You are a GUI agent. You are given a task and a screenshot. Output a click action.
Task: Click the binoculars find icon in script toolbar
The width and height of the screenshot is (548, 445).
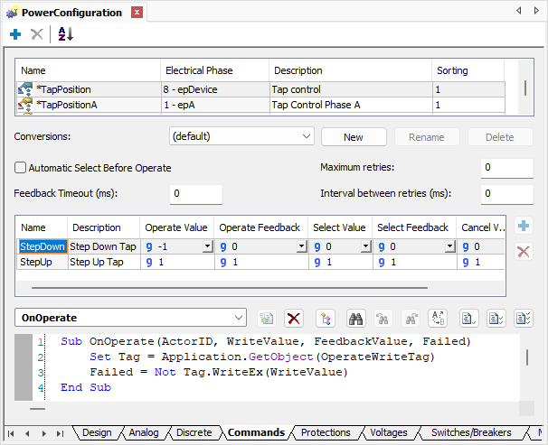coord(356,318)
